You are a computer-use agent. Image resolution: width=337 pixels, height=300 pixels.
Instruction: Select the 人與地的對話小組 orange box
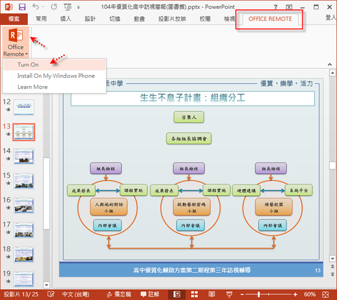point(109,207)
